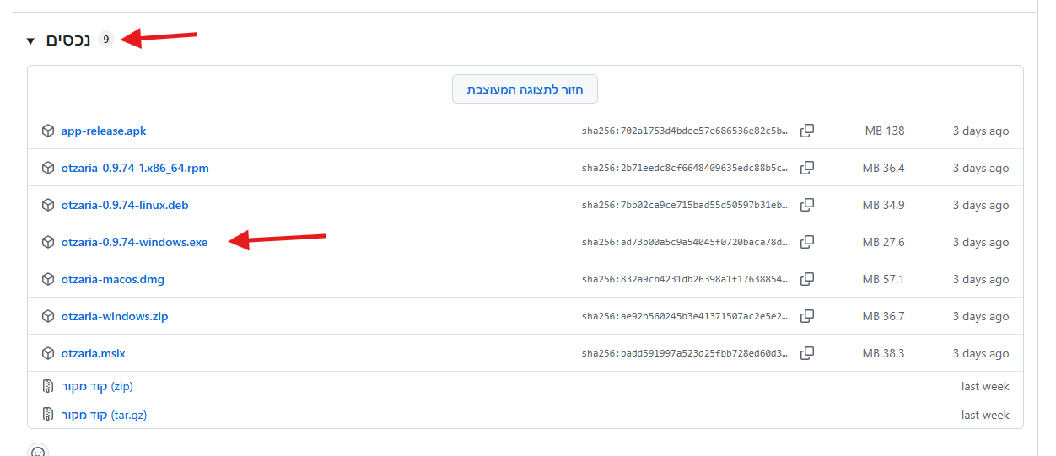The width and height of the screenshot is (1056, 456).
Task: Download otzaria-windows.zip archive
Action: click(114, 316)
